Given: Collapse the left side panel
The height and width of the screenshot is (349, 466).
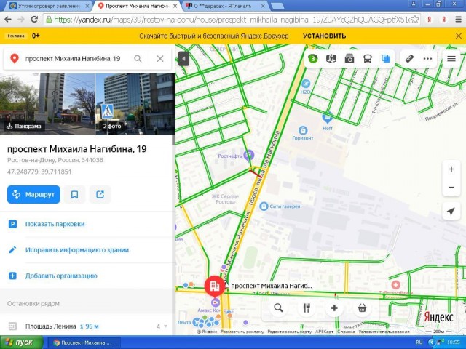Looking at the screenshot, I should point(183,59).
